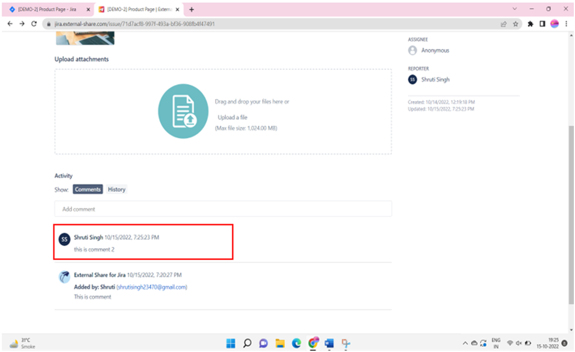Open Windows taskbar search
Screen dimensions: 575x352
tap(247, 343)
